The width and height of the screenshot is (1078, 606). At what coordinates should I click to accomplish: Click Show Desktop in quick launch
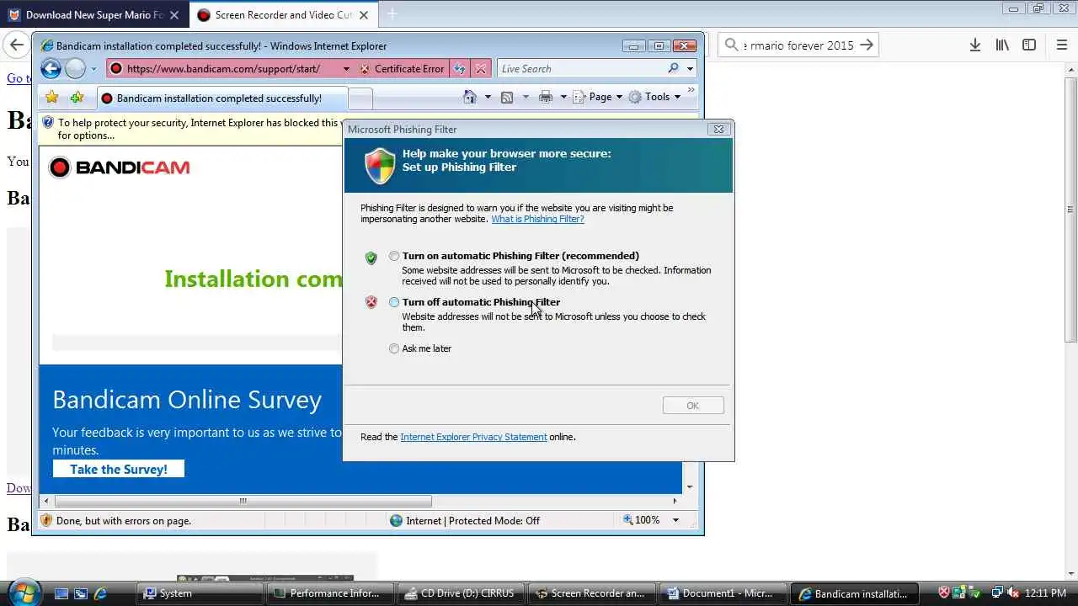61,593
